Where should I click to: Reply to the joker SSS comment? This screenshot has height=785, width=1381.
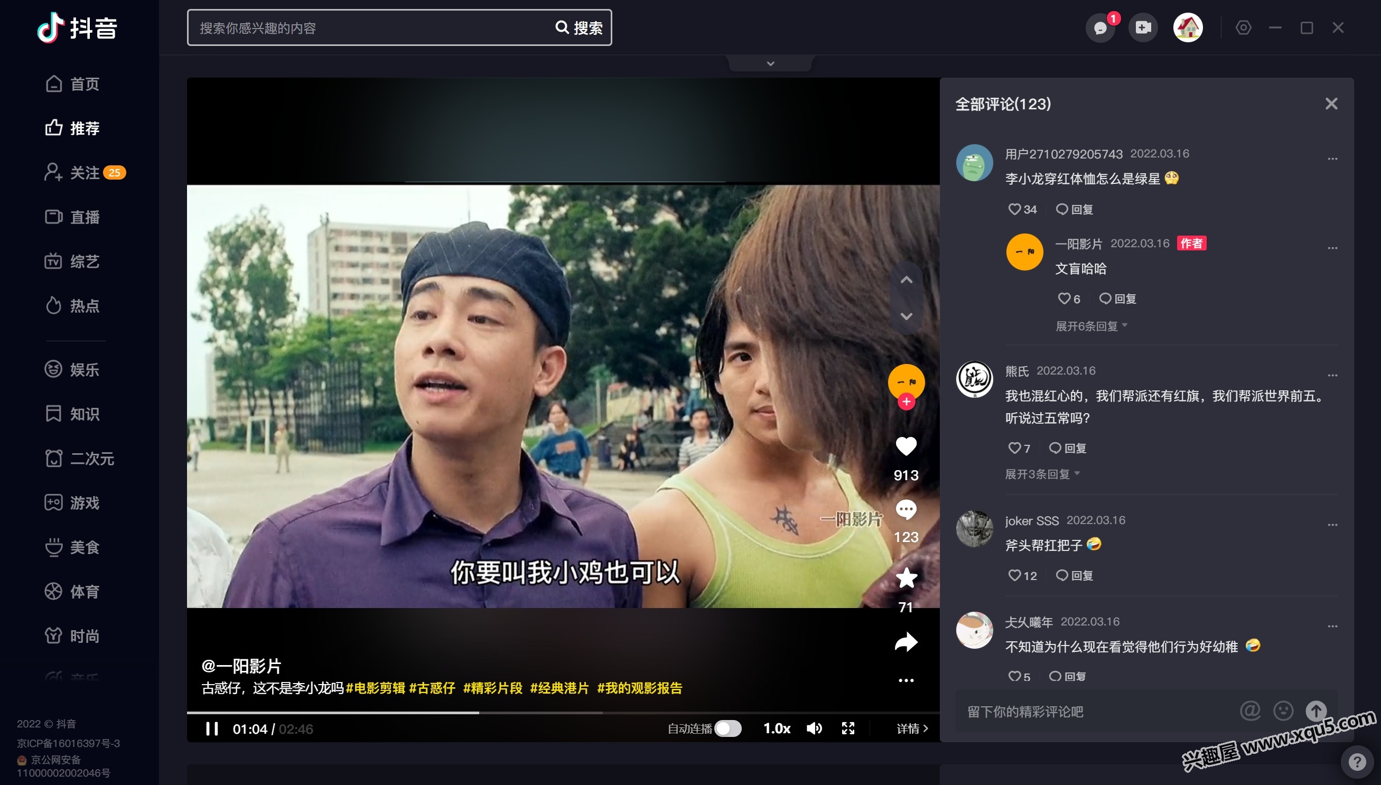coord(1074,575)
